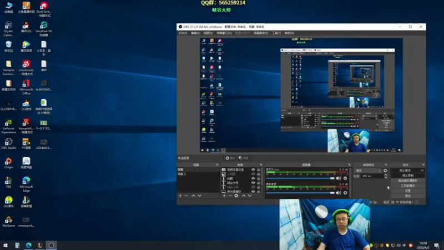Viewport: 444px width, 250px height.
Task: Adjust the 桌面音频 volume slider
Action: tap(300, 193)
